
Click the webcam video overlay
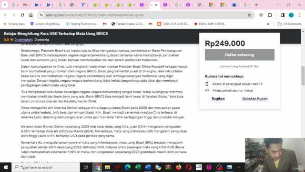click(275, 155)
